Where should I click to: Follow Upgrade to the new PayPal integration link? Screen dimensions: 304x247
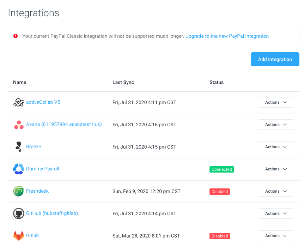click(227, 36)
